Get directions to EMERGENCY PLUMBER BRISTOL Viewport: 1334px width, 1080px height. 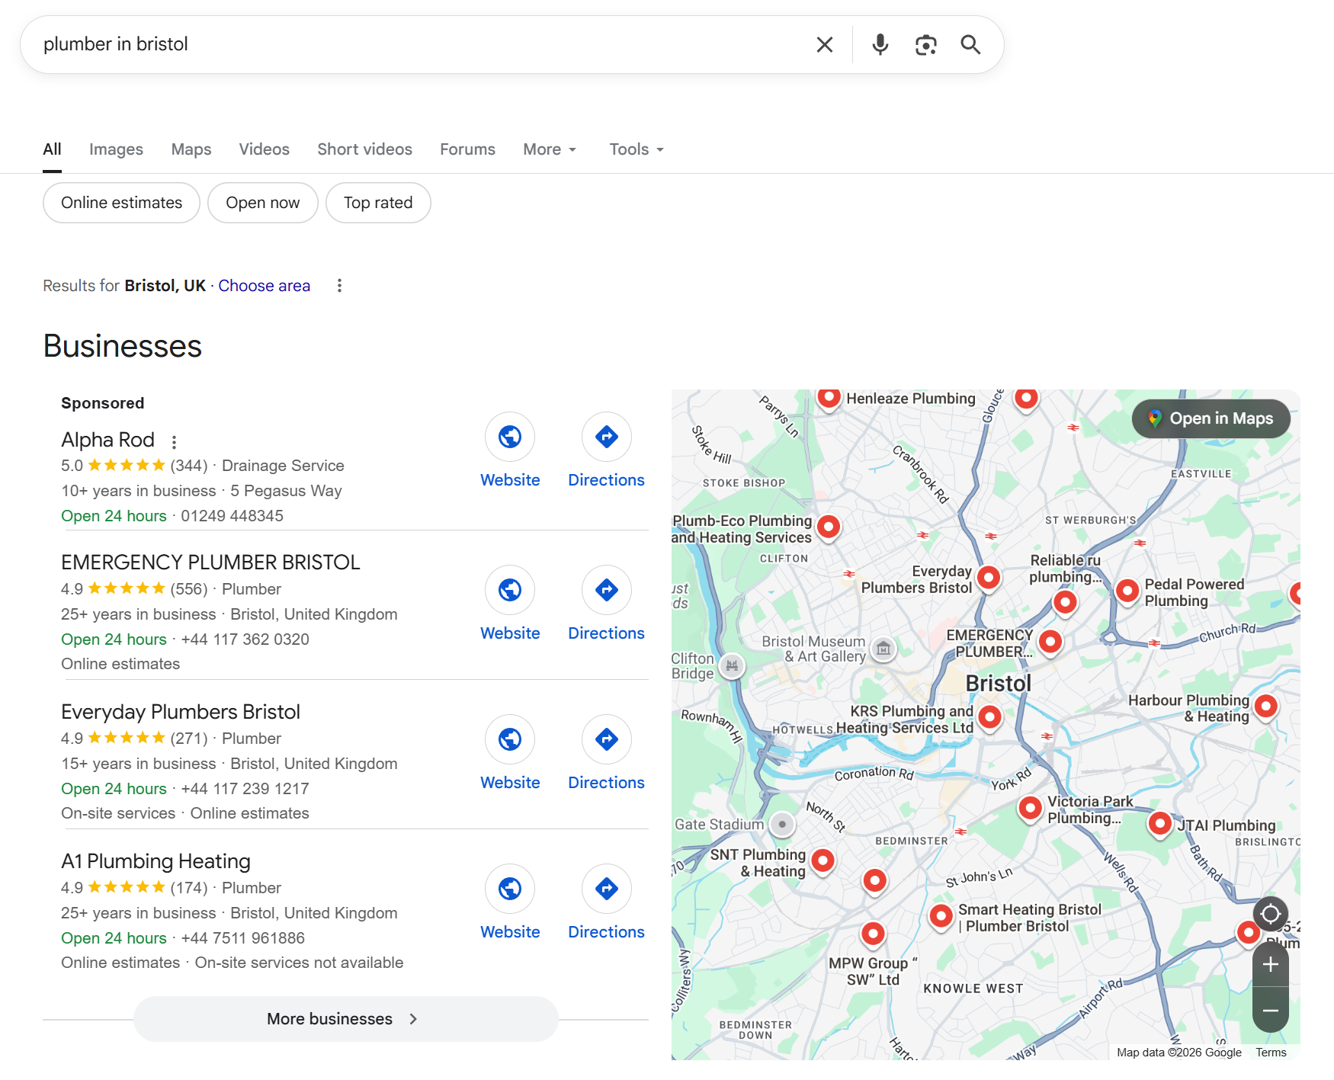pyautogui.click(x=607, y=589)
